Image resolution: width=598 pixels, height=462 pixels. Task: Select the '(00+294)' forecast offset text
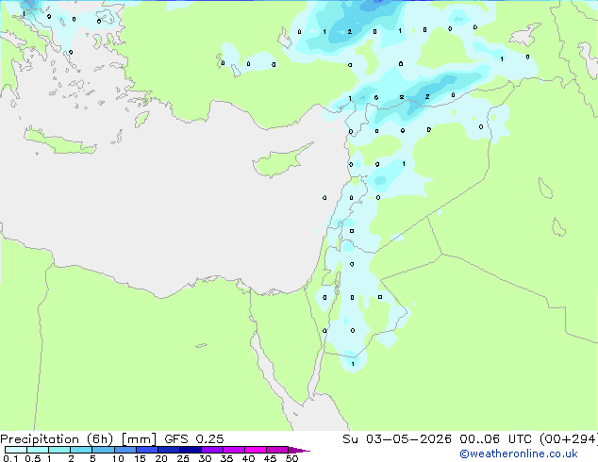tap(569, 439)
